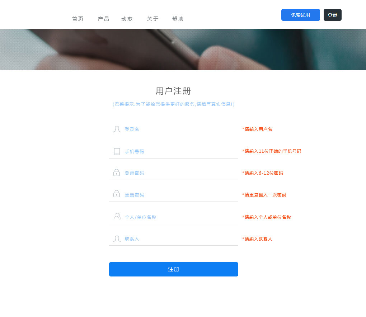Screen dimensions: 366x317
Task: Click the user icon beside 登录名
Action: tap(117, 129)
